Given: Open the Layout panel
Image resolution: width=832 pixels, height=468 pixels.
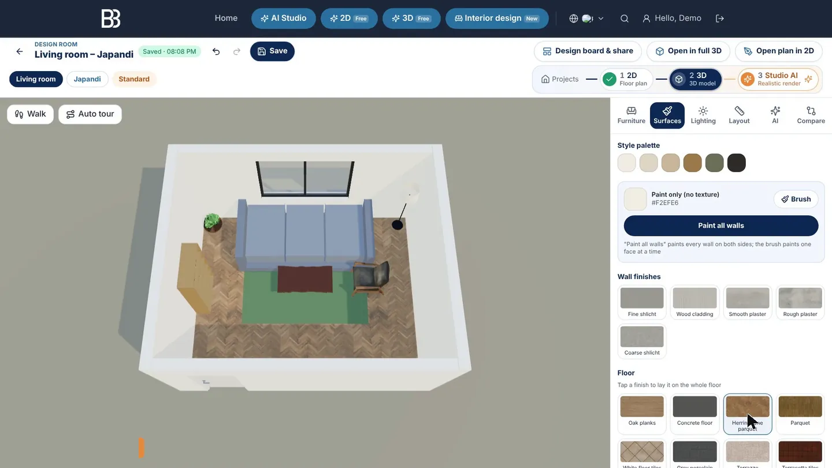Looking at the screenshot, I should 739,115.
